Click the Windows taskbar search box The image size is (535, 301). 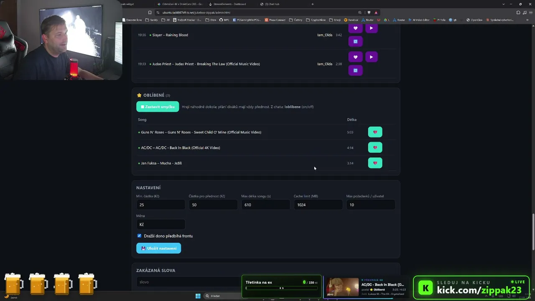coord(222,296)
